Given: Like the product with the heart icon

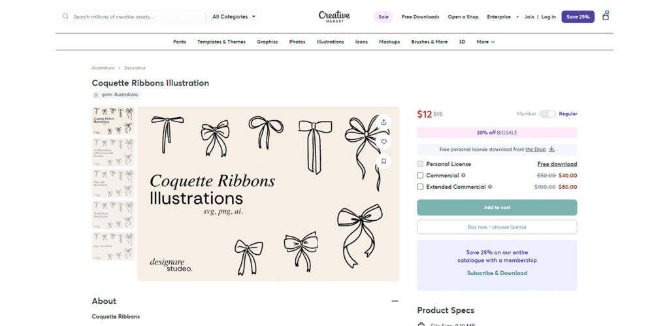Looking at the screenshot, I should [383, 141].
